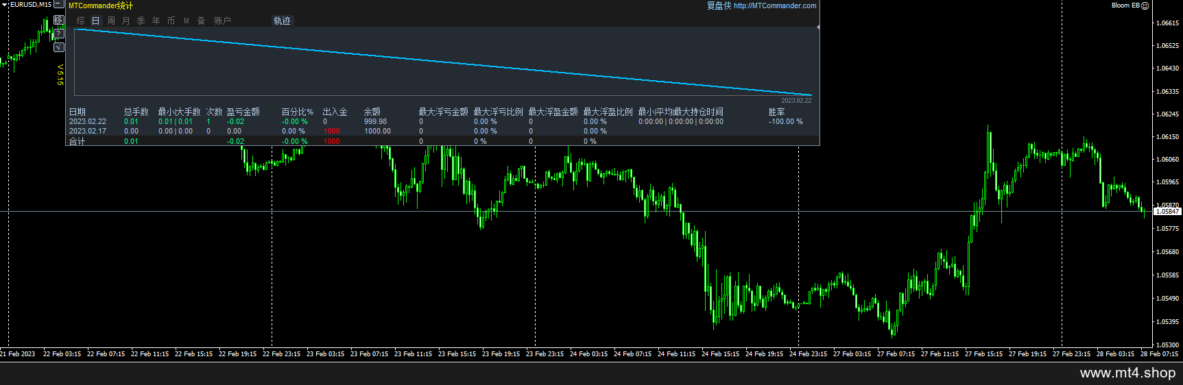Click the 盈亏金额 column header
The width and height of the screenshot is (1183, 385).
coord(243,112)
